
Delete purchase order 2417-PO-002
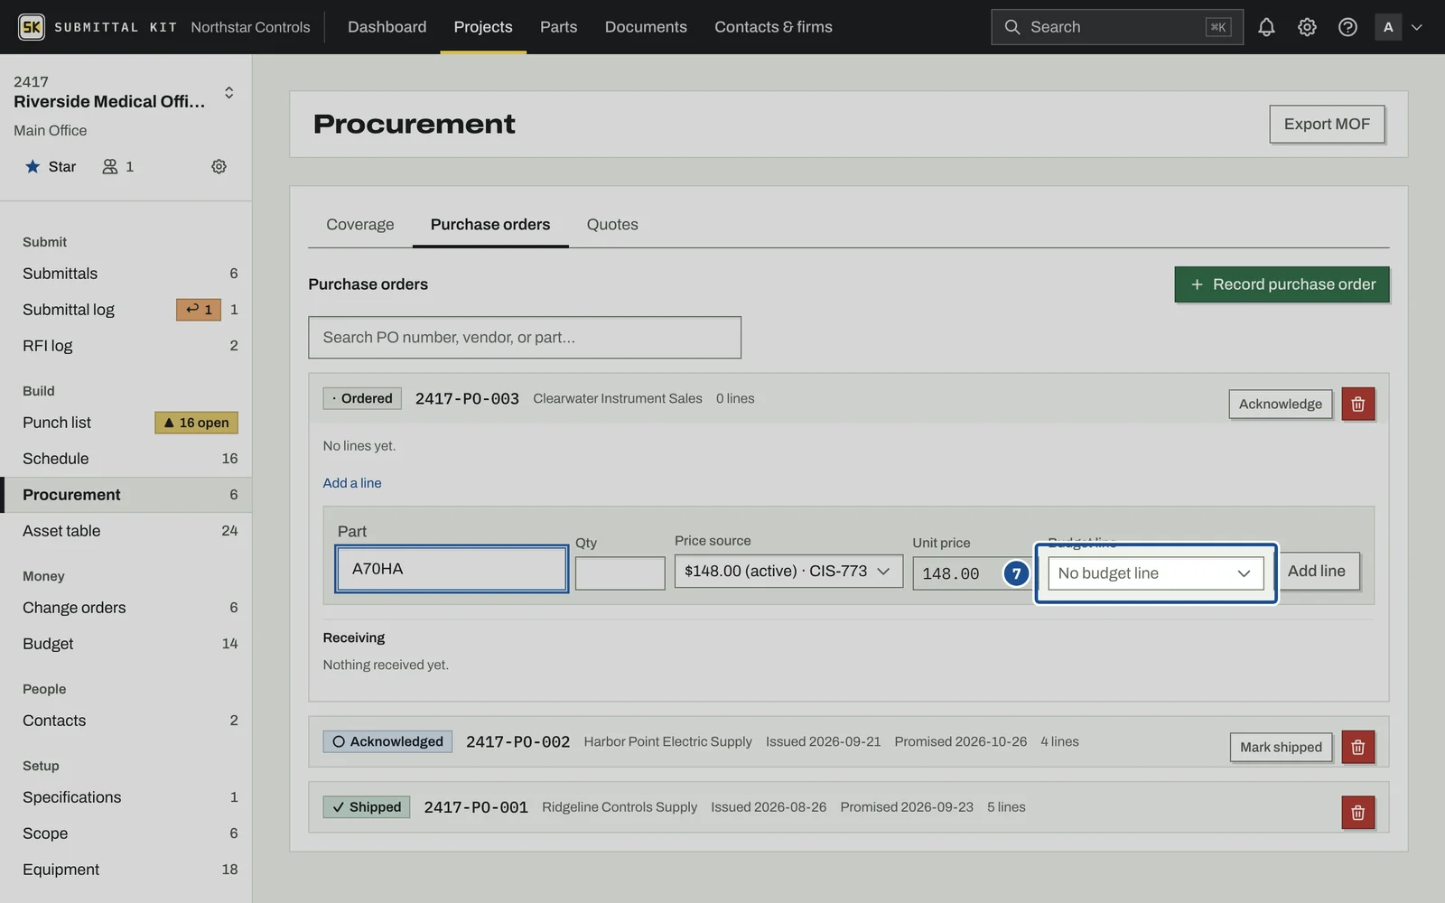(x=1357, y=747)
